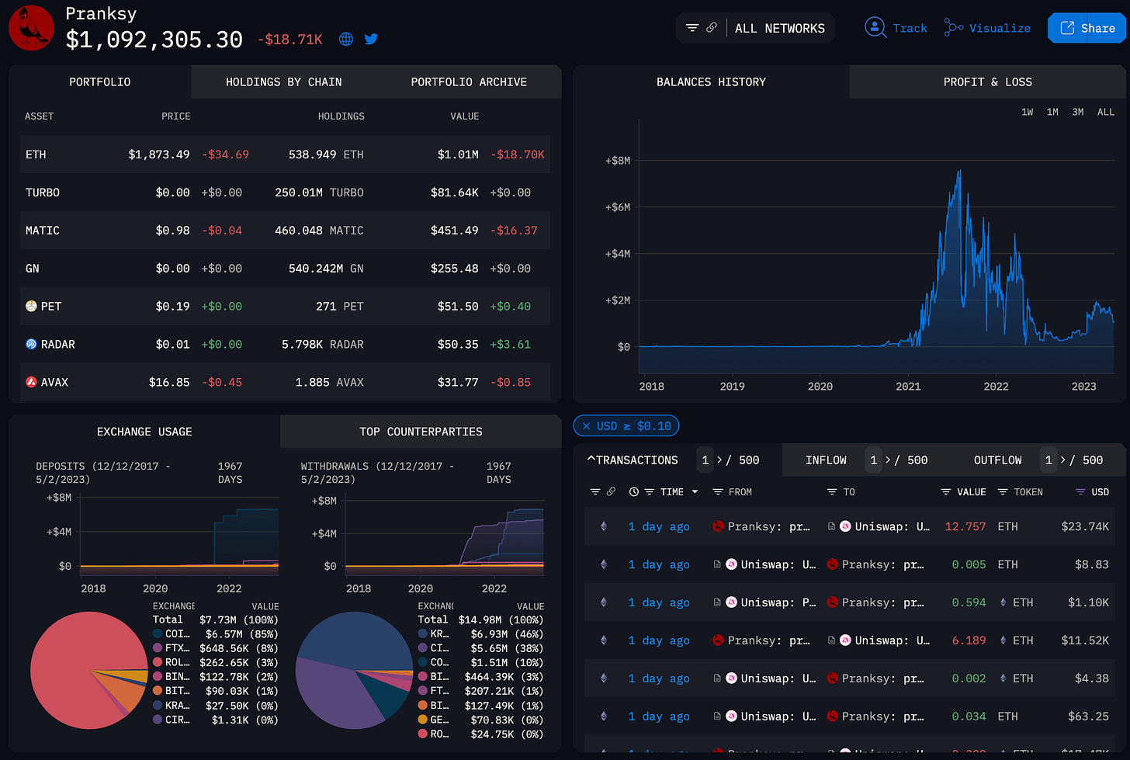The image size is (1130, 760).
Task: Click the TURBO asset row
Action: click(285, 193)
